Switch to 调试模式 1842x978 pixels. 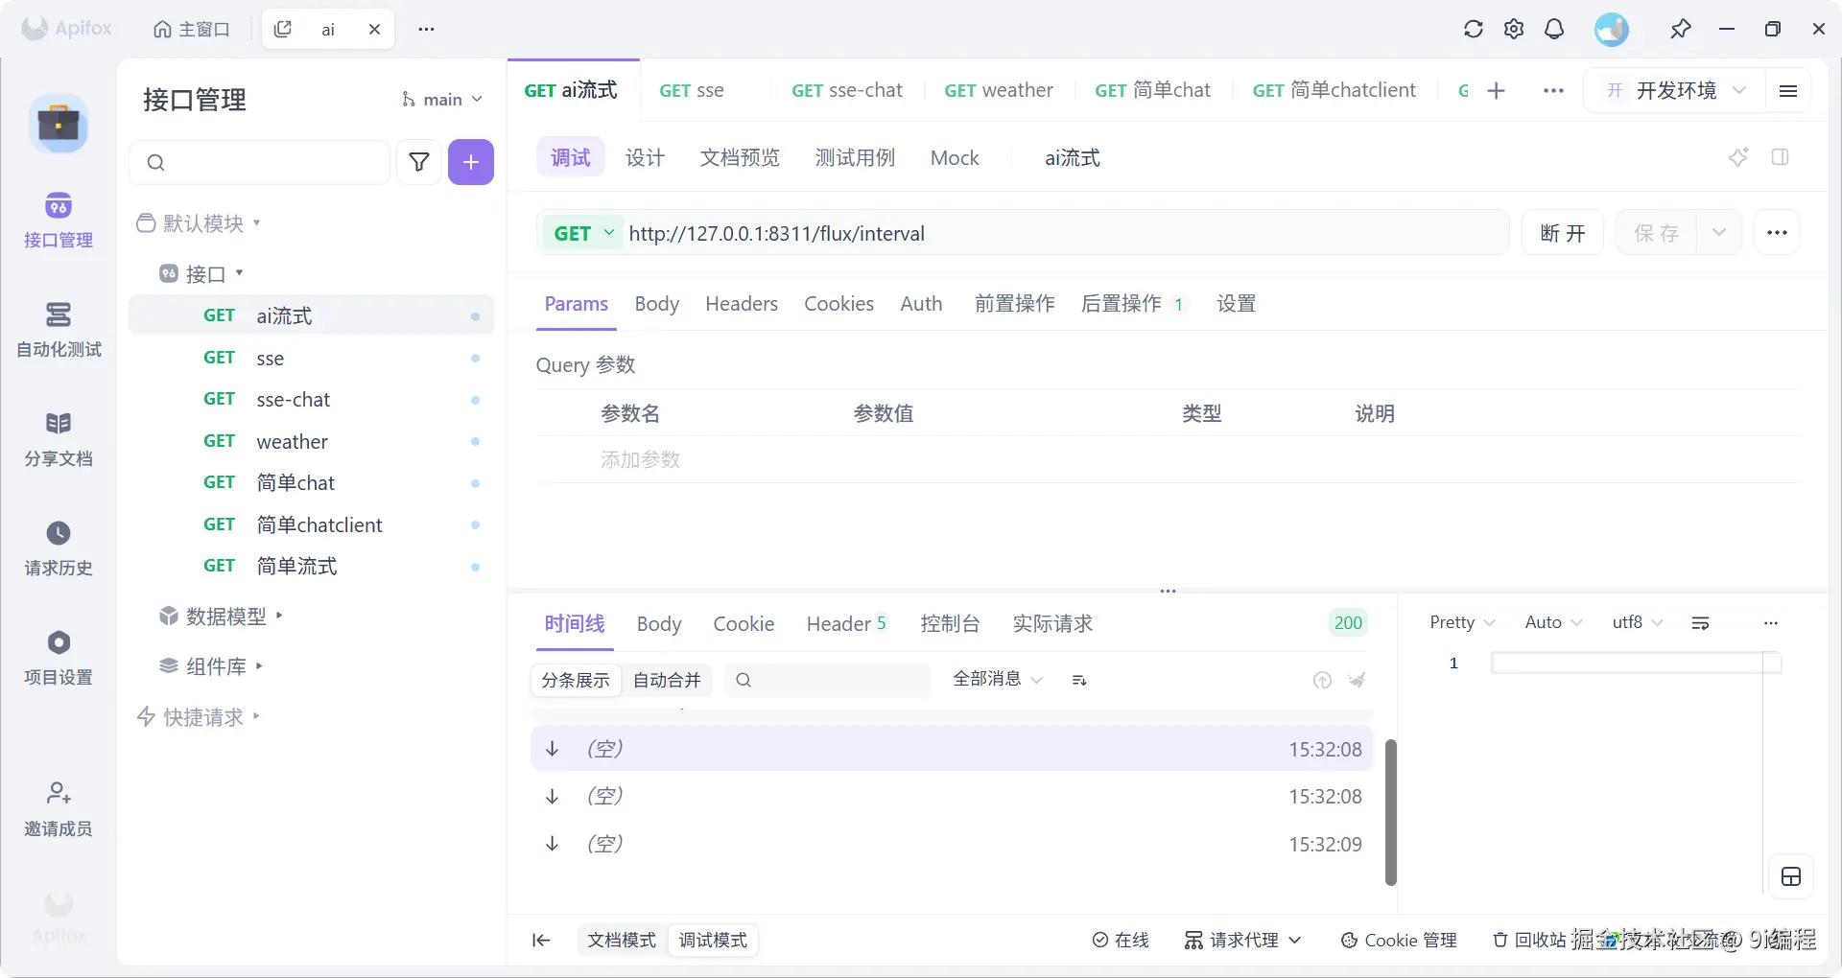(x=713, y=941)
